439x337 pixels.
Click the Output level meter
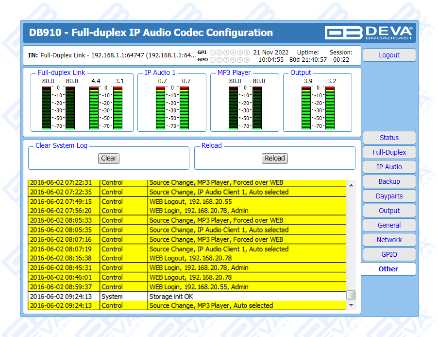[318, 107]
